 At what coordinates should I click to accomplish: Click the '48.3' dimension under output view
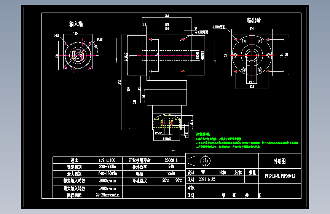click(252, 82)
